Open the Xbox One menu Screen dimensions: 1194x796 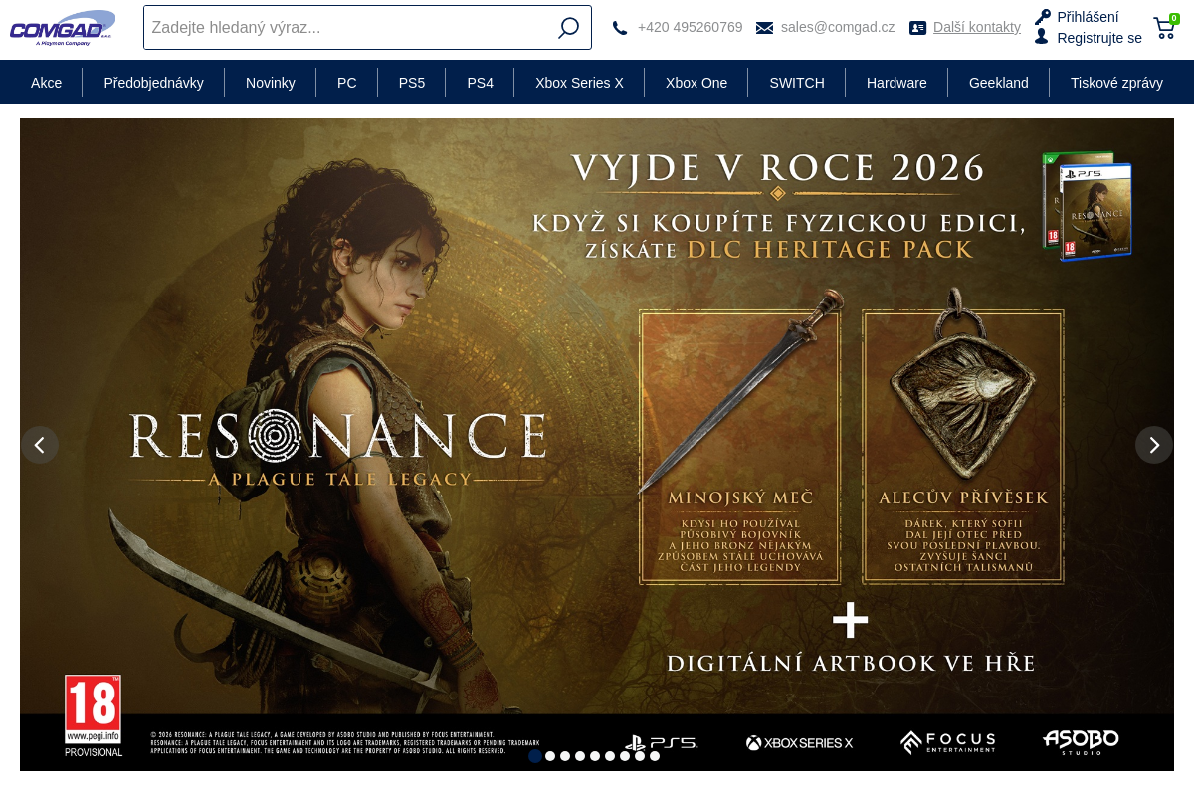pos(696,83)
